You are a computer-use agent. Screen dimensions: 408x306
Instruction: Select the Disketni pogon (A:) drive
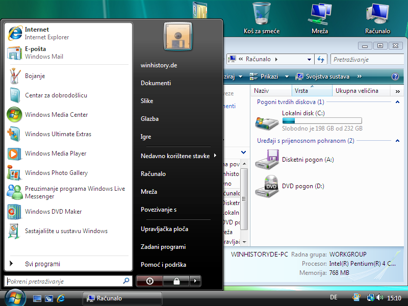coord(295,160)
